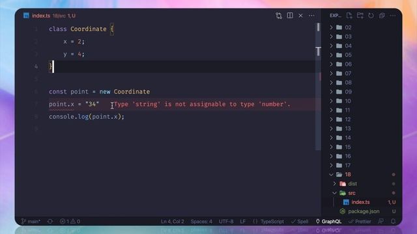The height and width of the screenshot is (234, 417).
Task: Collapse the src folder
Action: 335,193
